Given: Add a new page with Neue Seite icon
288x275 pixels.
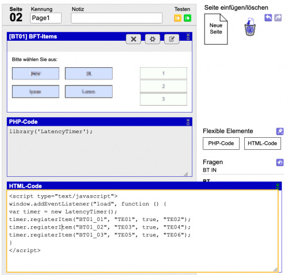Looking at the screenshot, I should point(216,29).
